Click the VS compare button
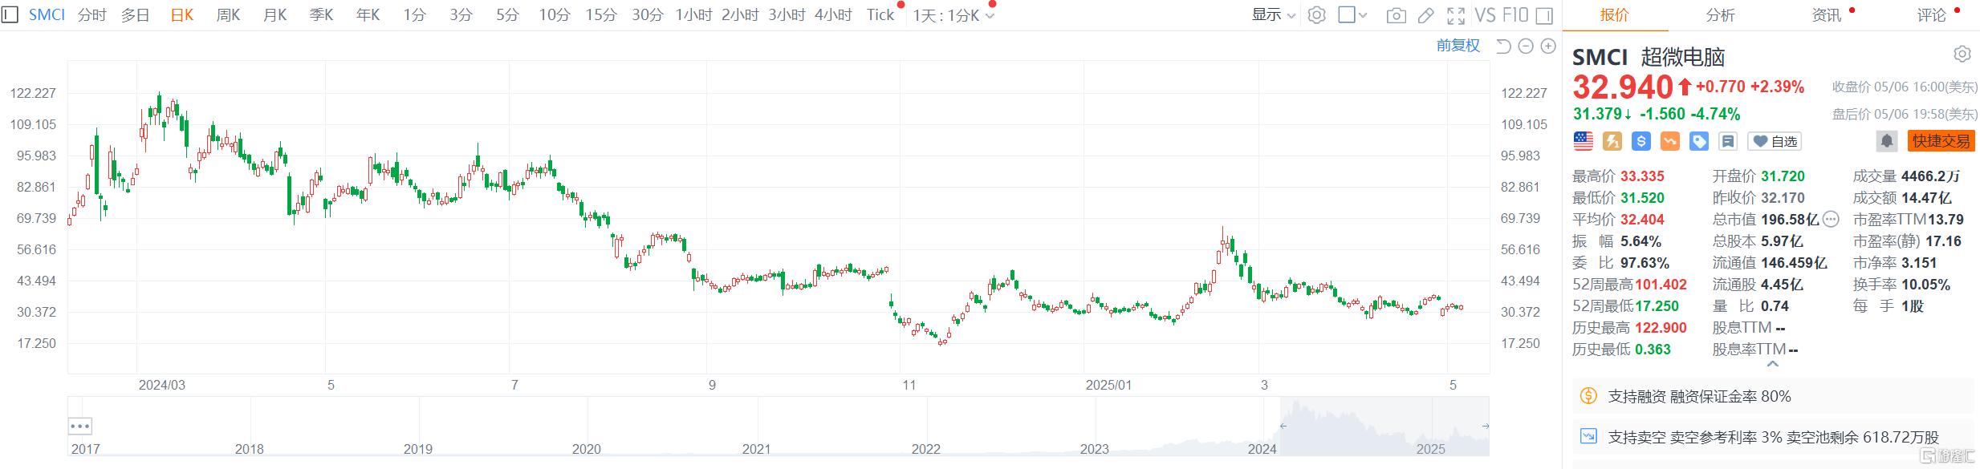Screen dimensions: 1980x469 1485,14
